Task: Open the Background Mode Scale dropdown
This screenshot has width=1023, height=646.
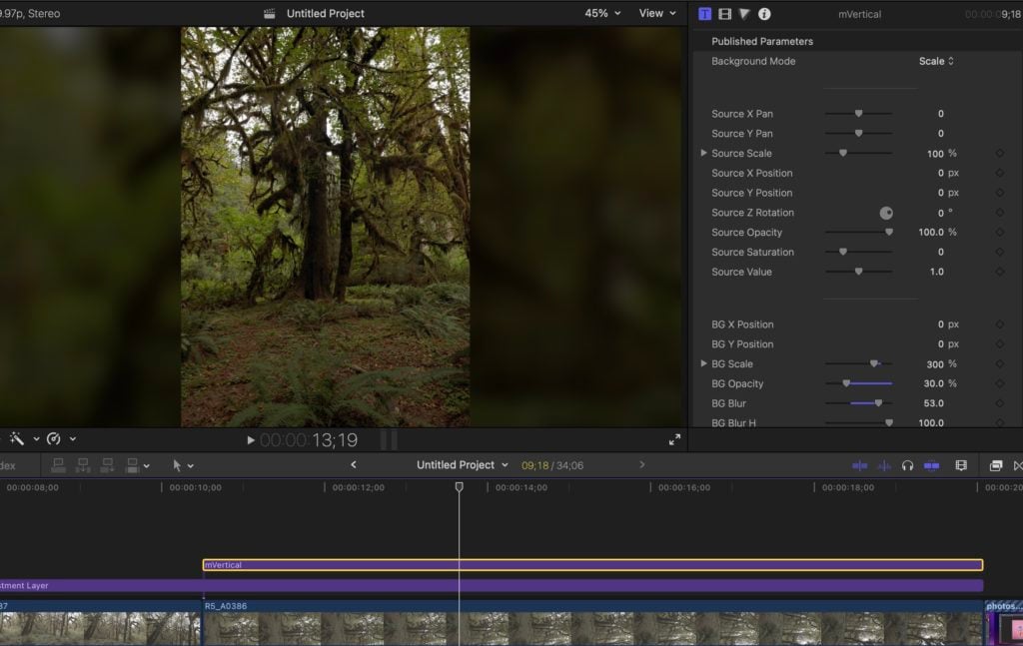Action: (x=936, y=61)
